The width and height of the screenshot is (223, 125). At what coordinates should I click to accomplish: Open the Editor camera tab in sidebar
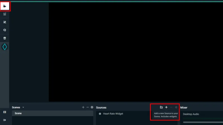[5, 6]
